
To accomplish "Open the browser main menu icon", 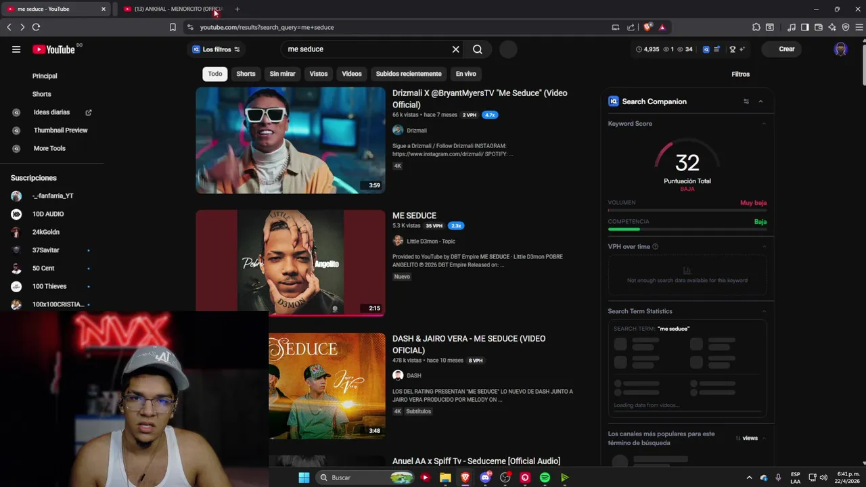I will tap(859, 27).
